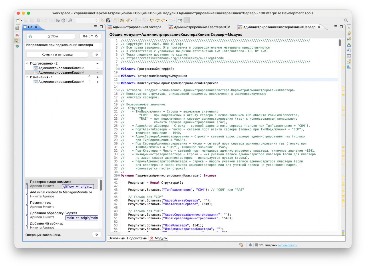
Task: Stage all files with plus in Изменения header
Action: (x=98, y=77)
